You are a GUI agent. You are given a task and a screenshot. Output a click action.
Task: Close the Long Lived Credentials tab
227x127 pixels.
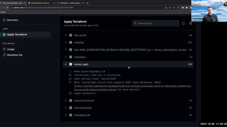25,3
